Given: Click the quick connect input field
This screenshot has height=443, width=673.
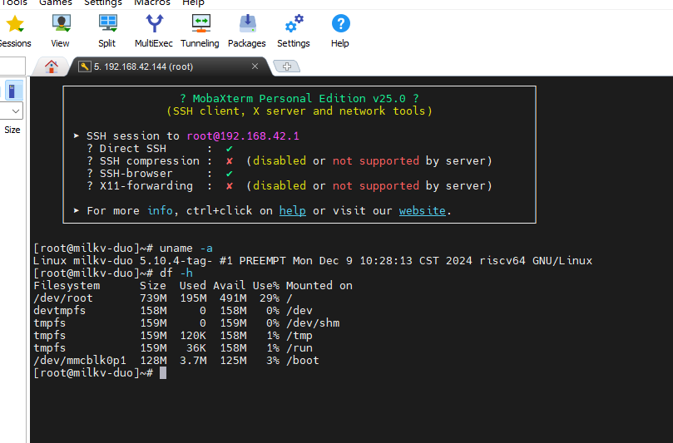Looking at the screenshot, I should (12, 66).
